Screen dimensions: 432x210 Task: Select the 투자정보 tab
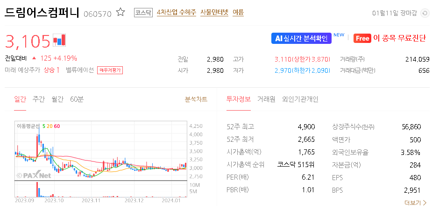(239, 99)
